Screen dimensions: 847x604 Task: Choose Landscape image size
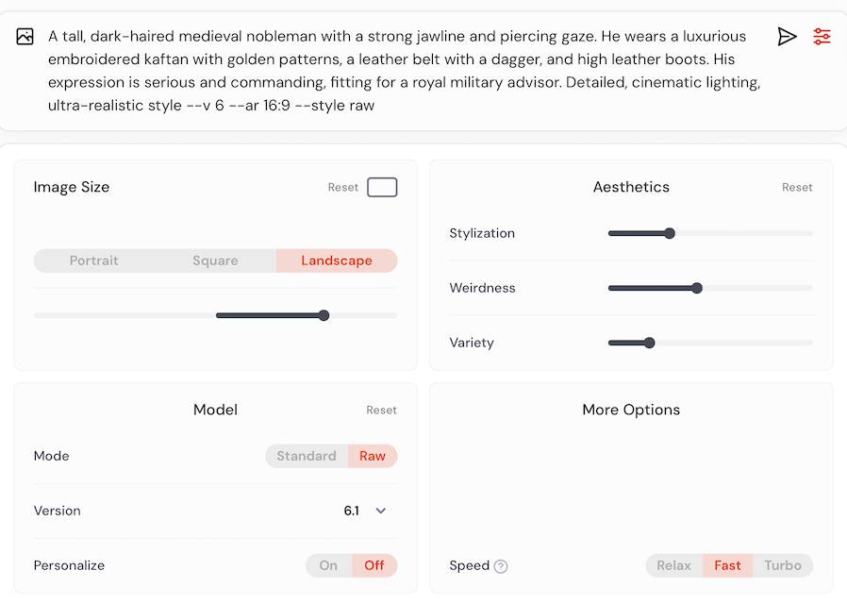pyautogui.click(x=337, y=260)
